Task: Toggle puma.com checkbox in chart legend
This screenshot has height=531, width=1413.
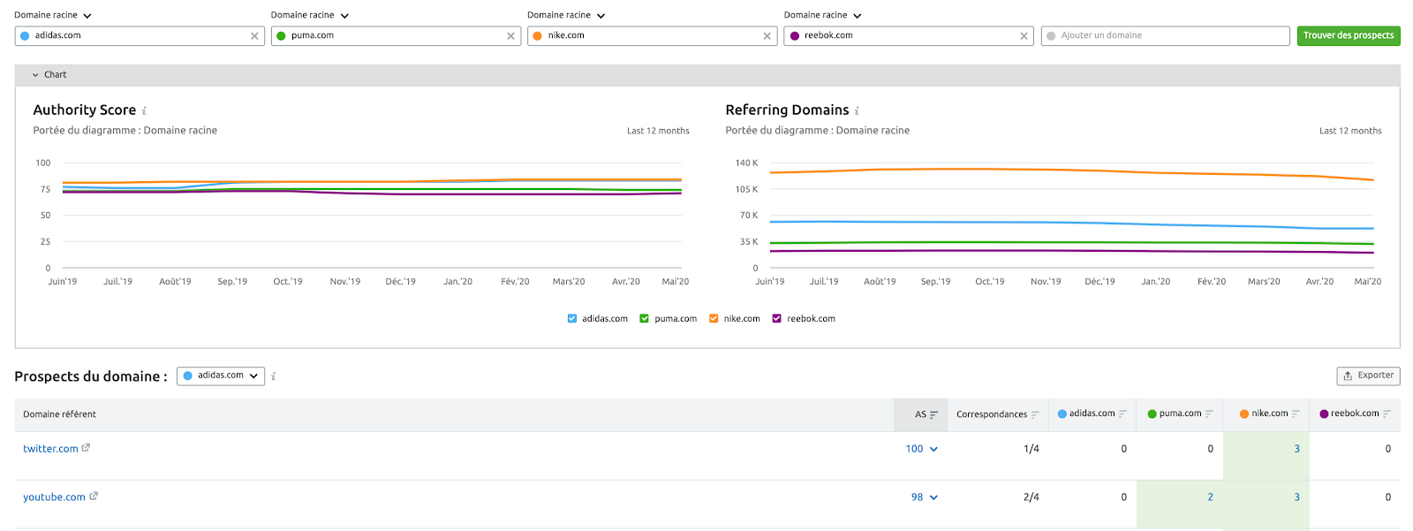Action: 645,319
